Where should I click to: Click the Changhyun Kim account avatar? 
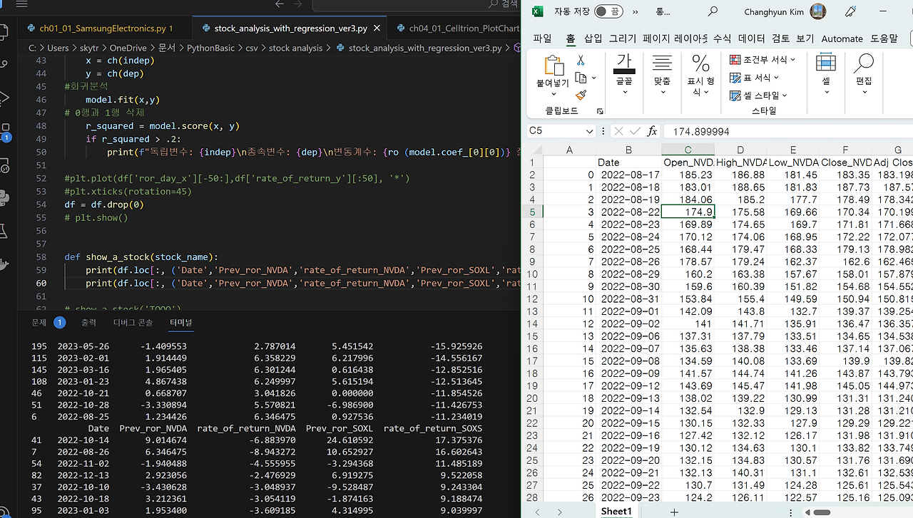817,11
